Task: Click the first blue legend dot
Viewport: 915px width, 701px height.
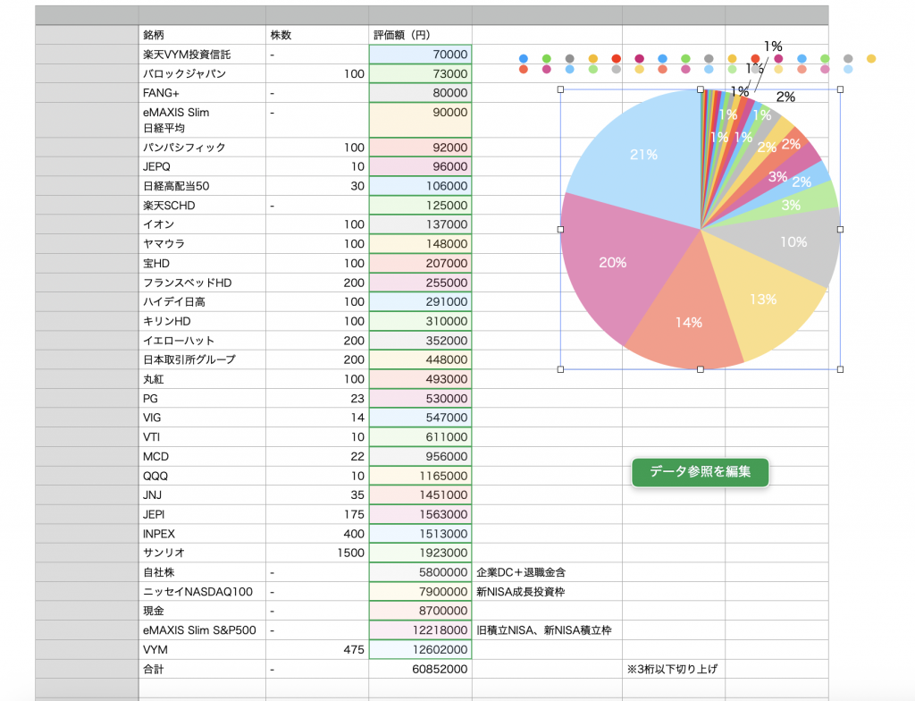Action: (524, 58)
